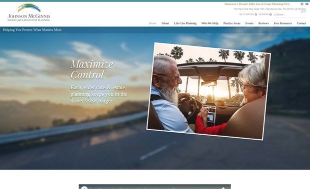Open the About menu

pyautogui.click(x=165, y=23)
